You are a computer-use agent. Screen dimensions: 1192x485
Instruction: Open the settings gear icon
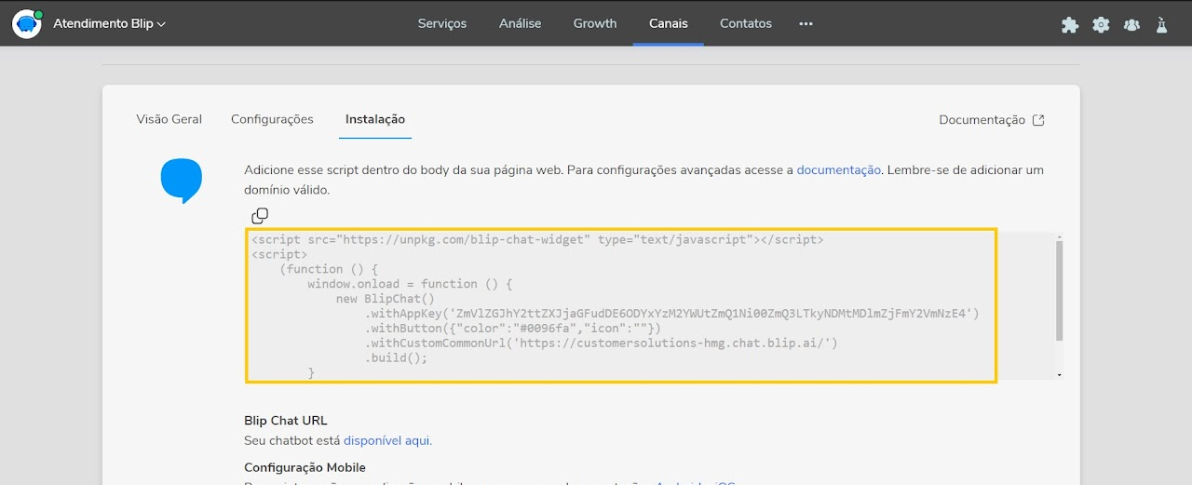click(x=1101, y=25)
